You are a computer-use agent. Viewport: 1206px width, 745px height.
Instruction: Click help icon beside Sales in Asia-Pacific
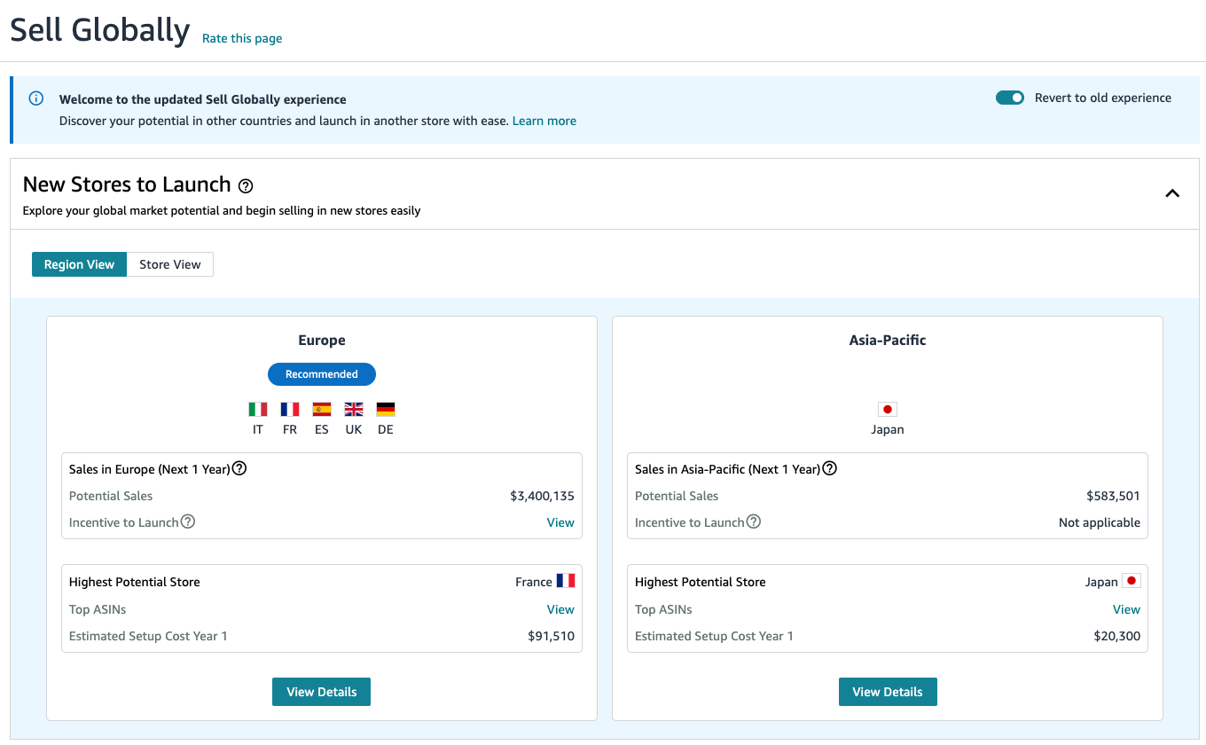(829, 468)
